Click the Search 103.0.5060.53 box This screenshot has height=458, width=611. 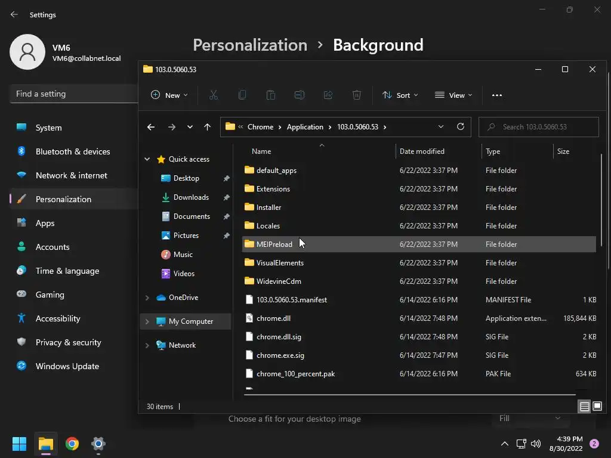point(539,127)
